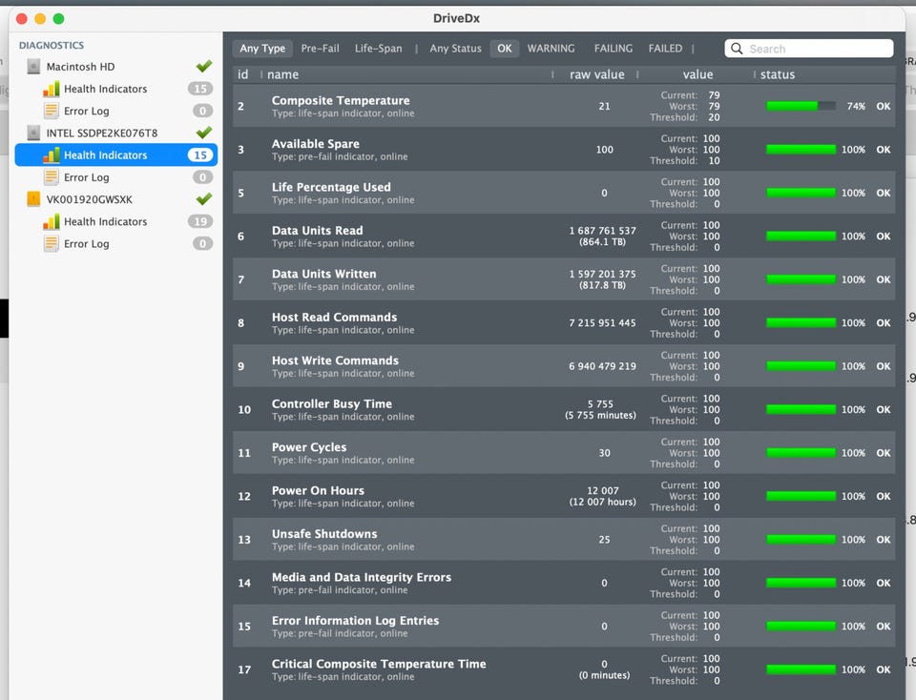Sort by the raw value column header
The height and width of the screenshot is (700, 916).
point(597,74)
